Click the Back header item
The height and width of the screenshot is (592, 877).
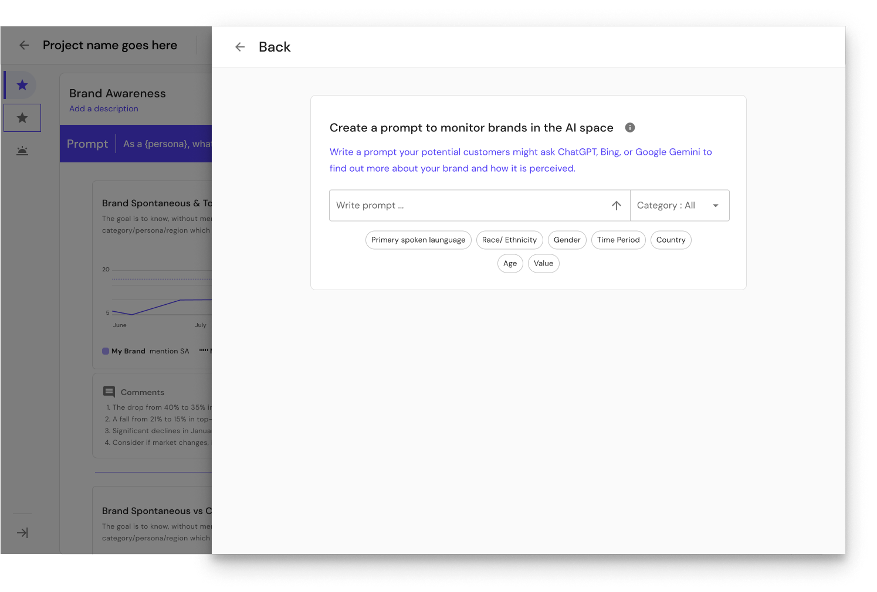coord(274,47)
